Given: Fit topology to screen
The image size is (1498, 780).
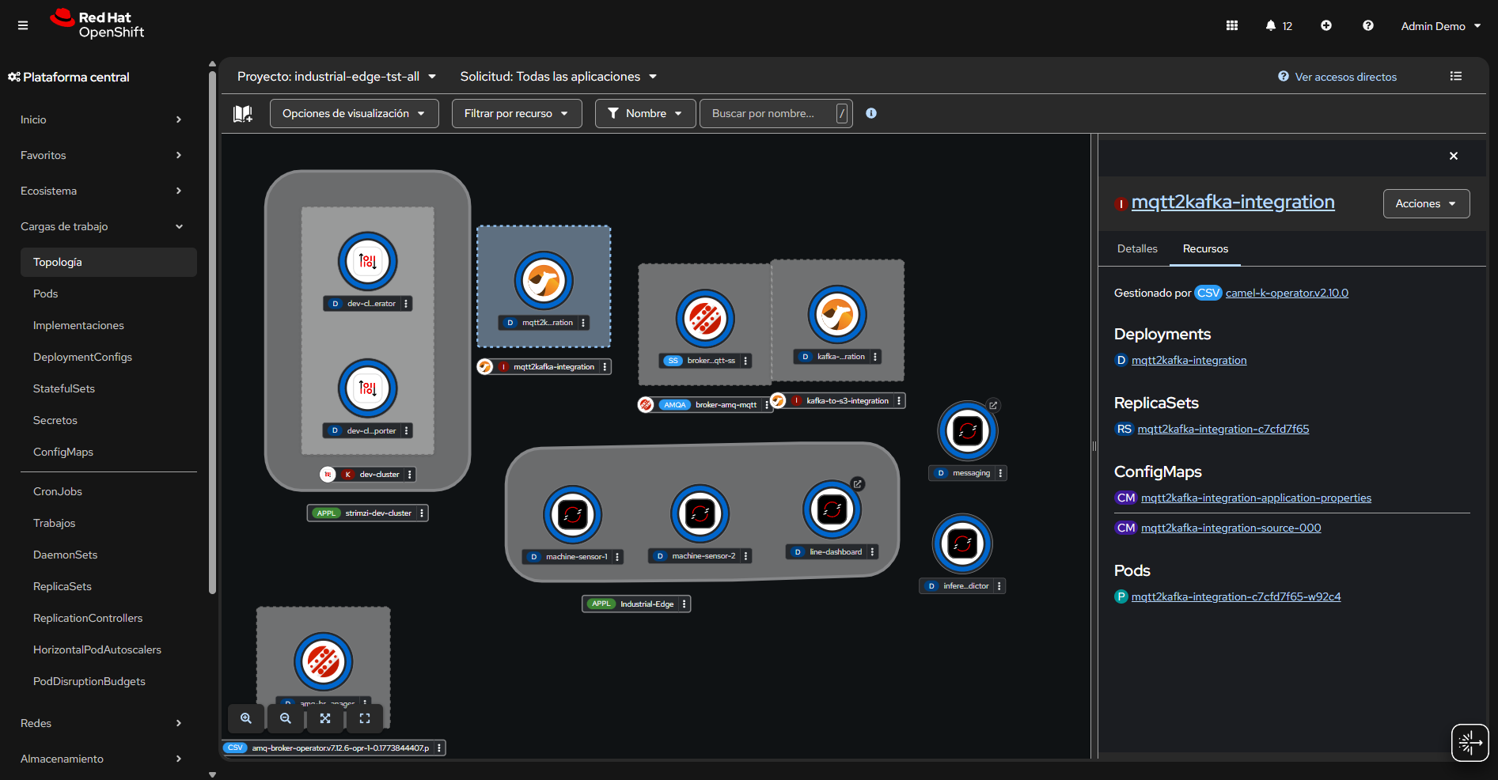Looking at the screenshot, I should tap(325, 718).
